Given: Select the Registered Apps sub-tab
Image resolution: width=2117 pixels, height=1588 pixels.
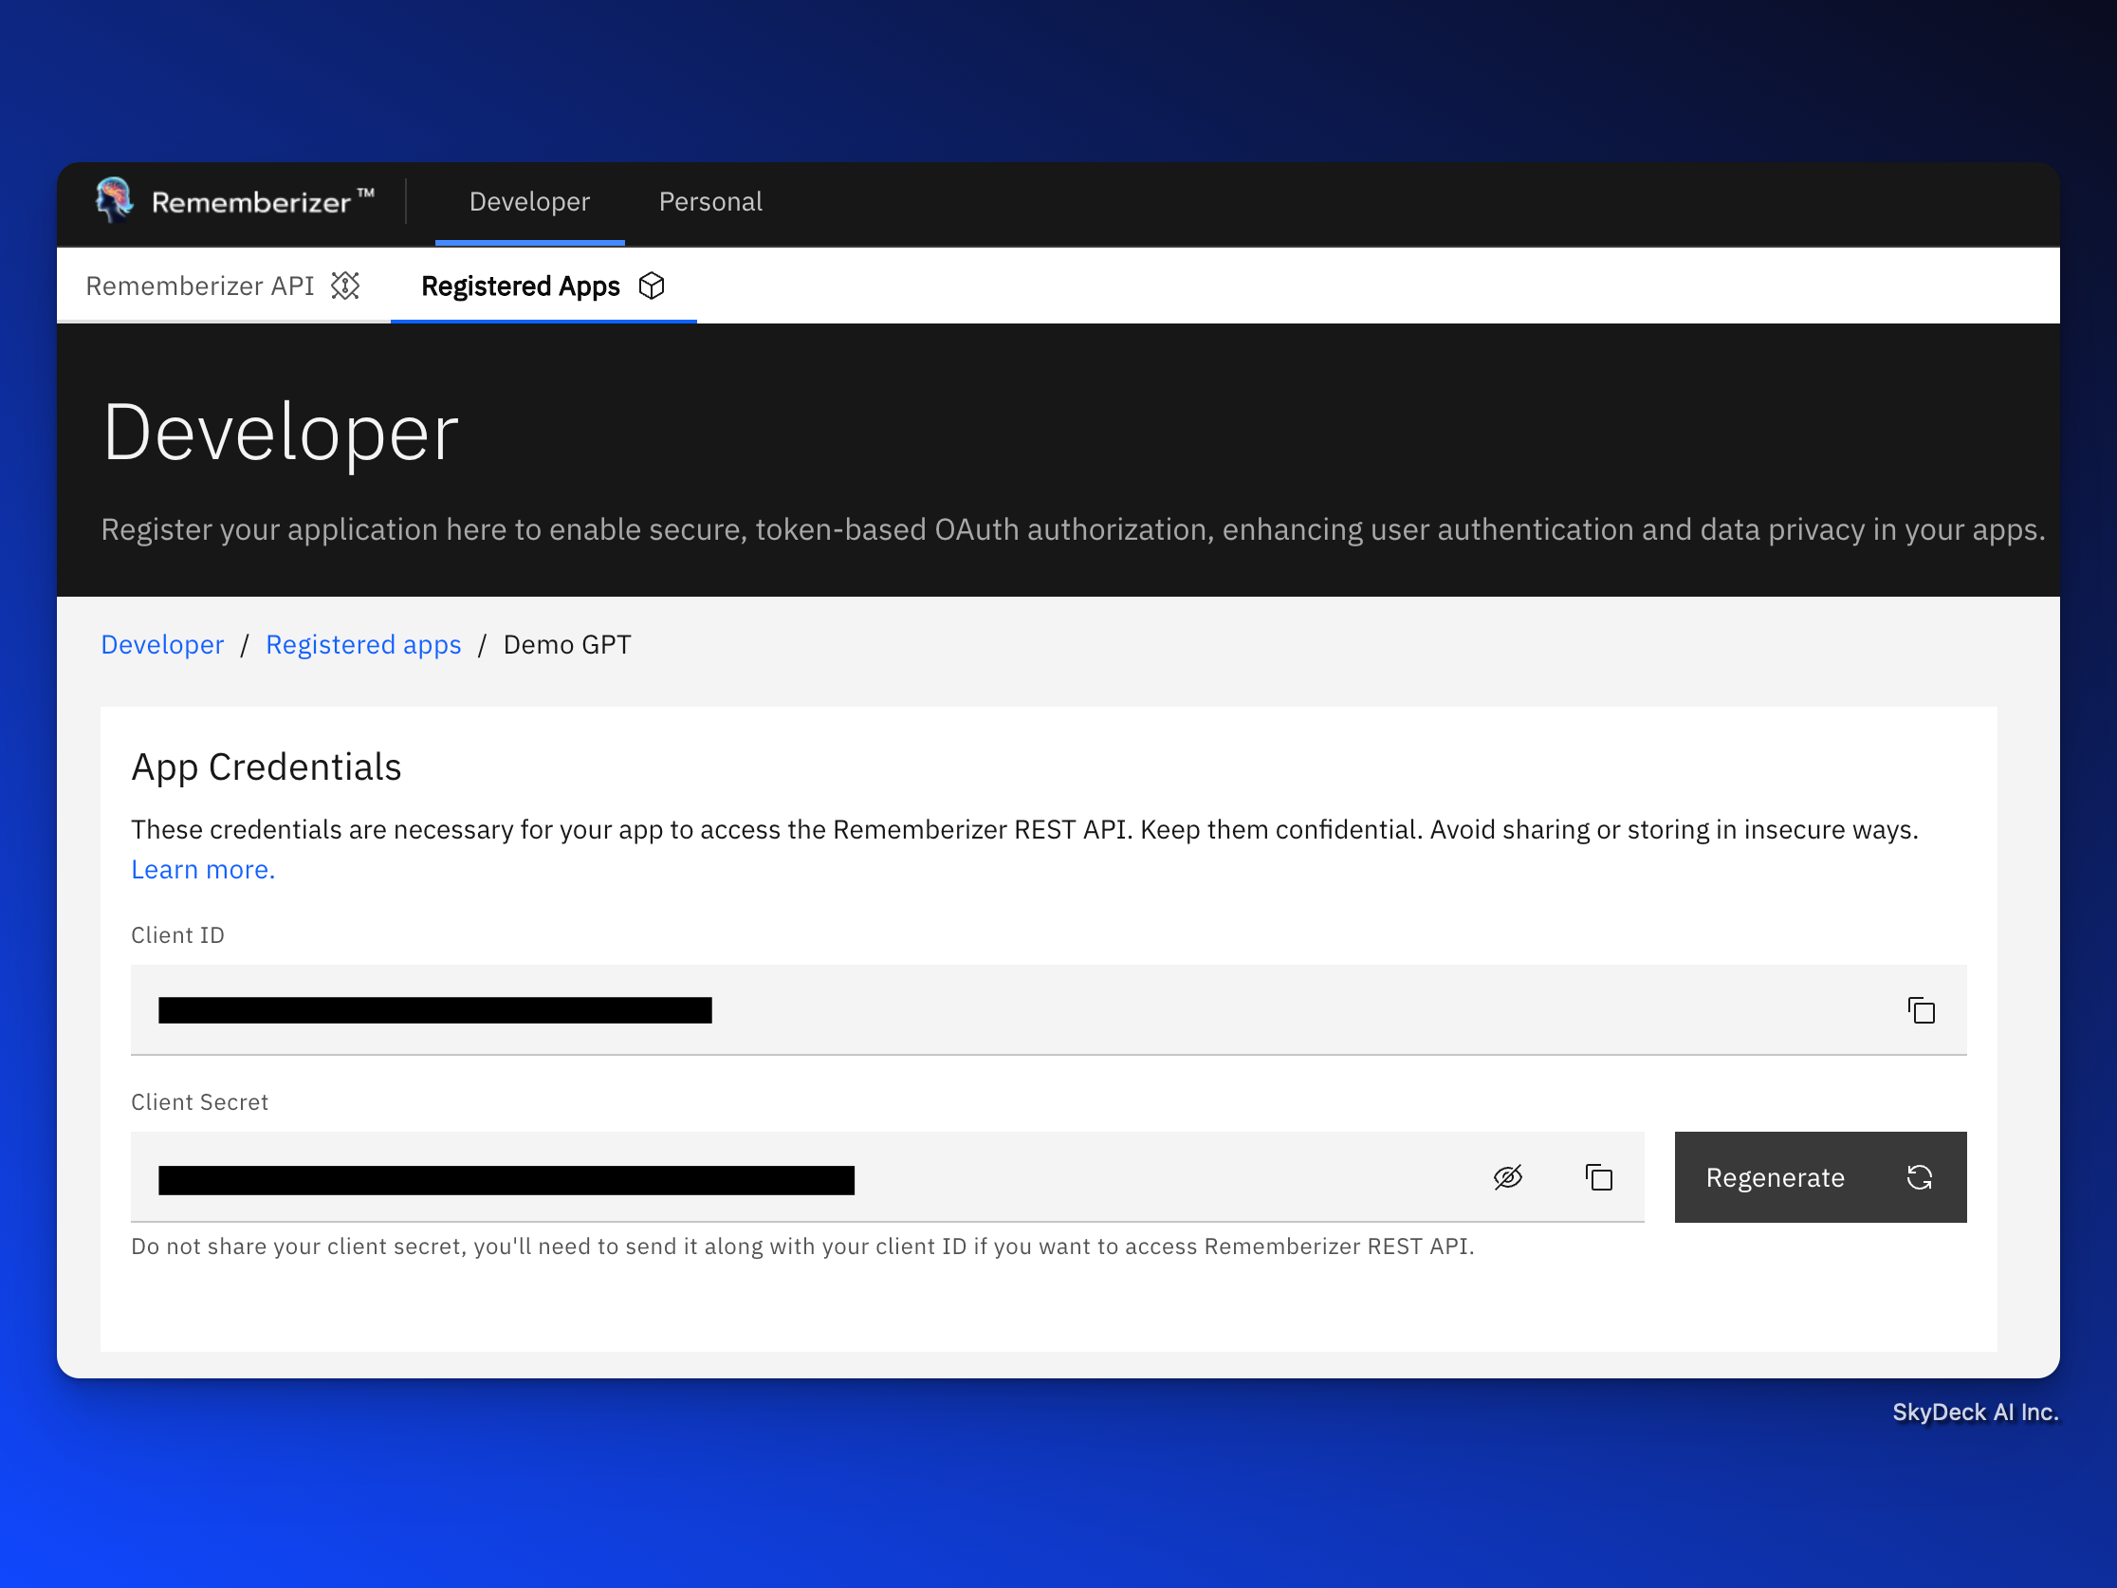Looking at the screenshot, I should 521,286.
